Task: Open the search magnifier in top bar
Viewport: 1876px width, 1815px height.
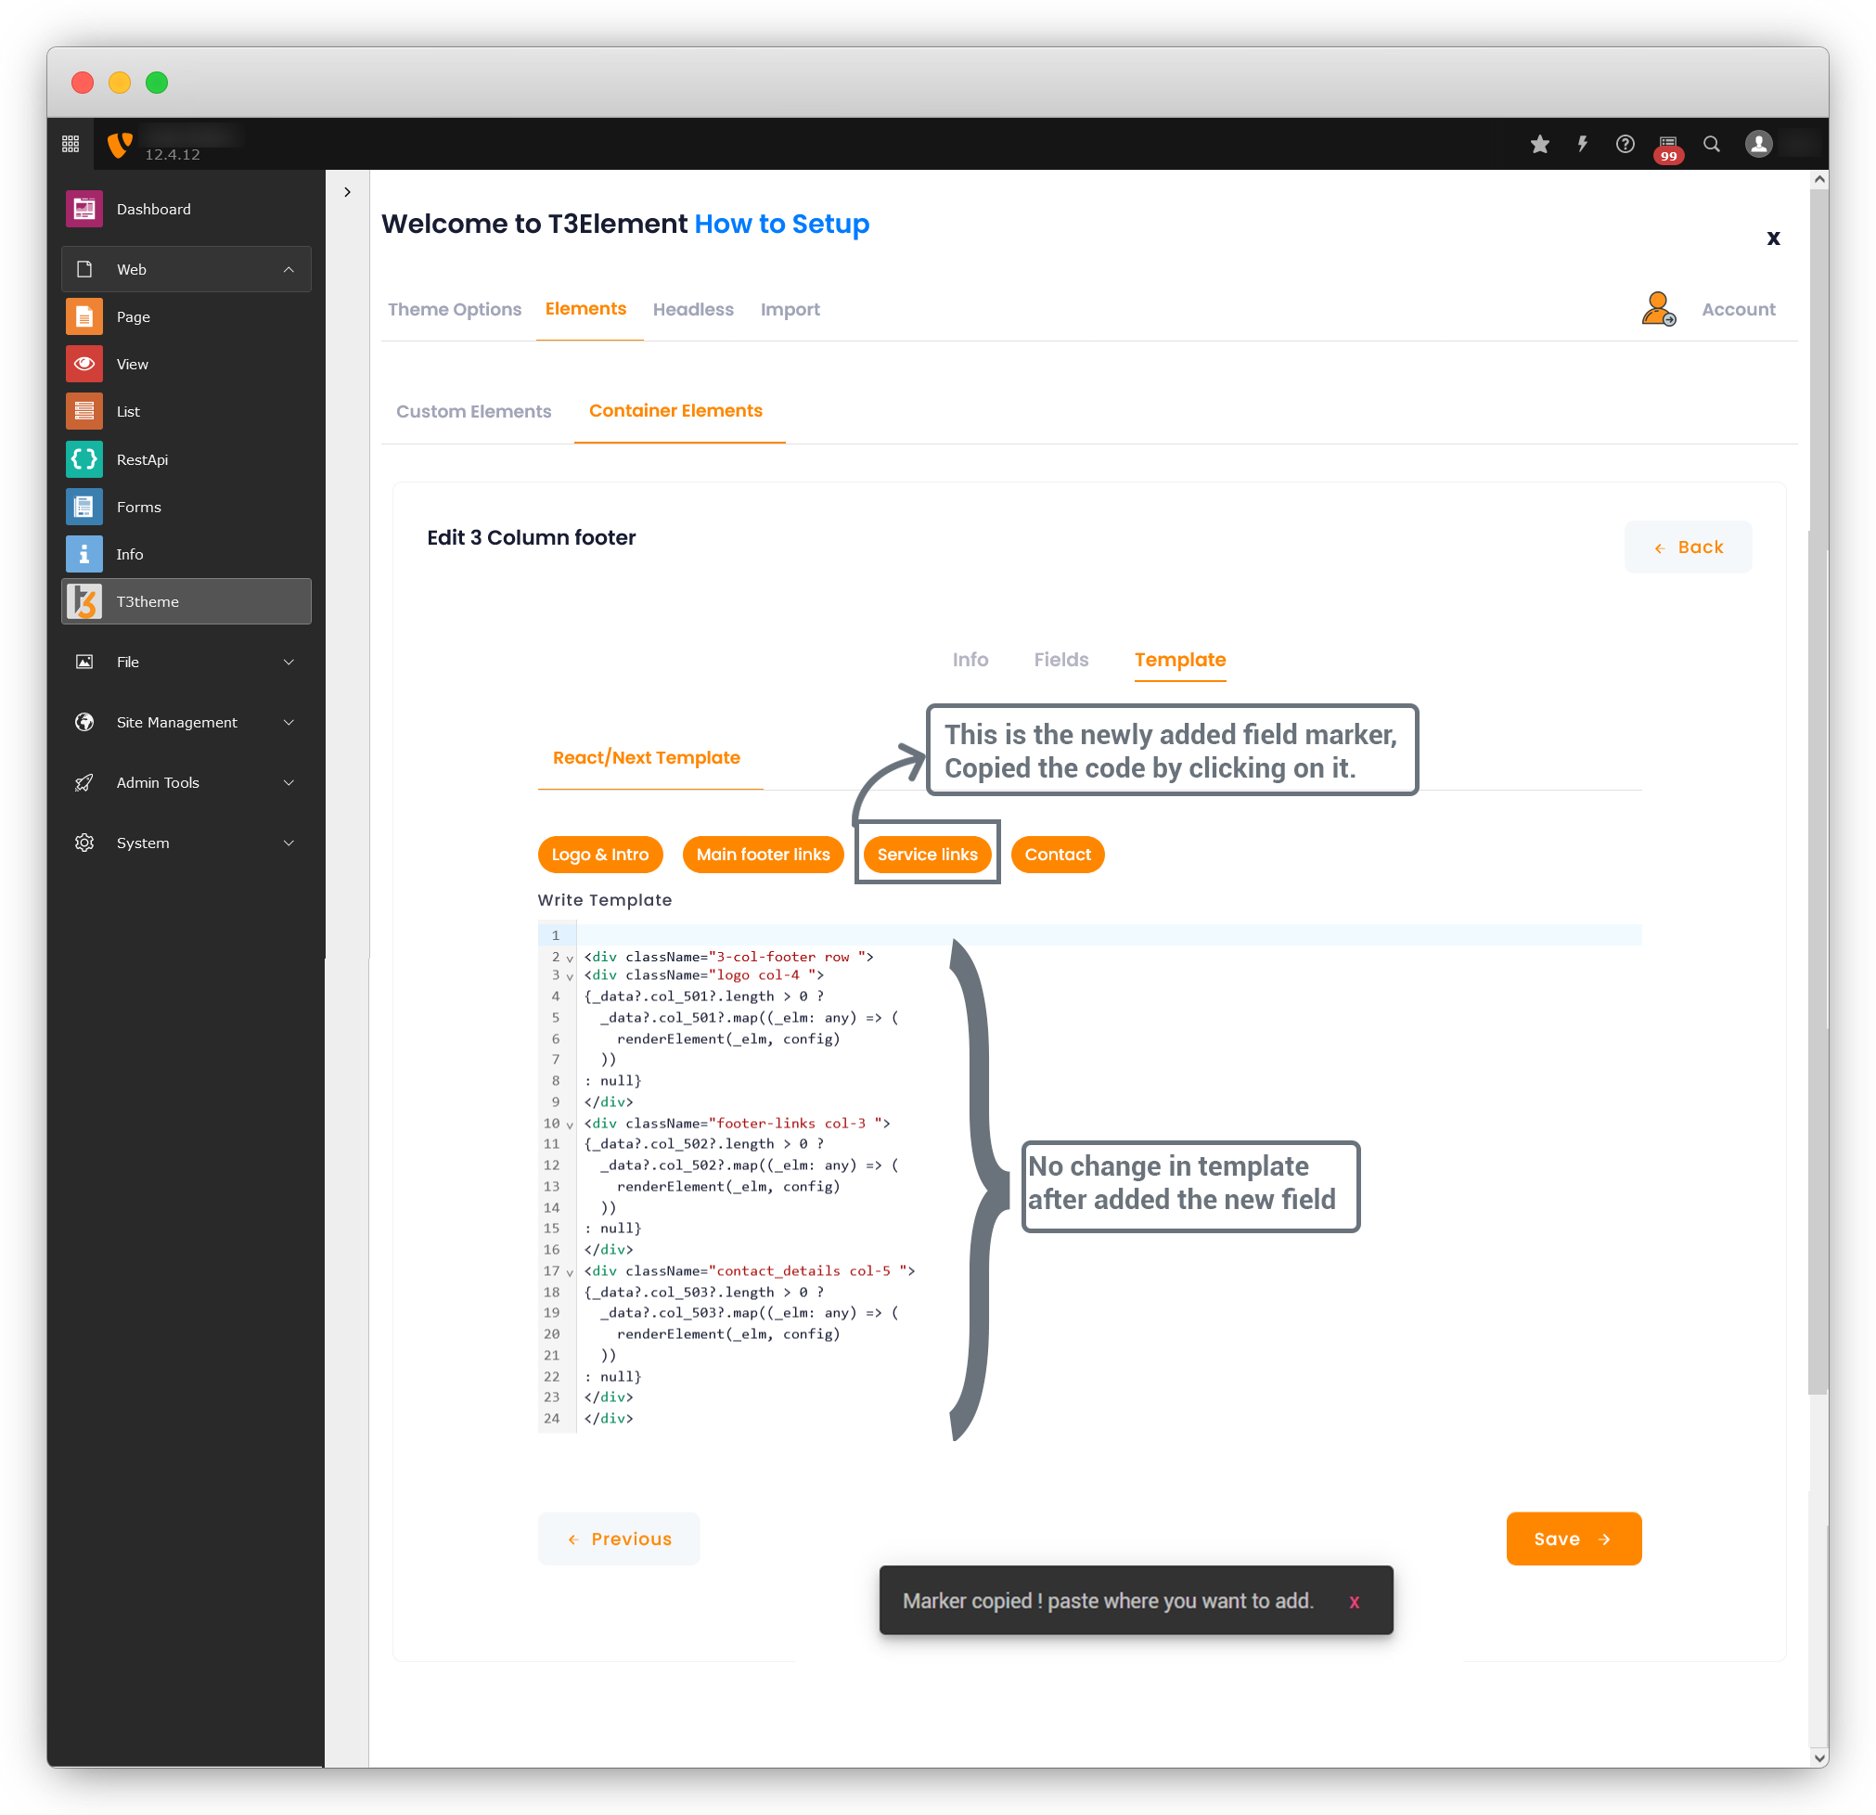Action: click(1712, 145)
